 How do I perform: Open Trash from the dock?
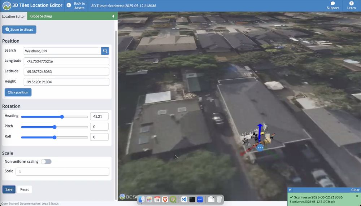[x=219, y=199]
